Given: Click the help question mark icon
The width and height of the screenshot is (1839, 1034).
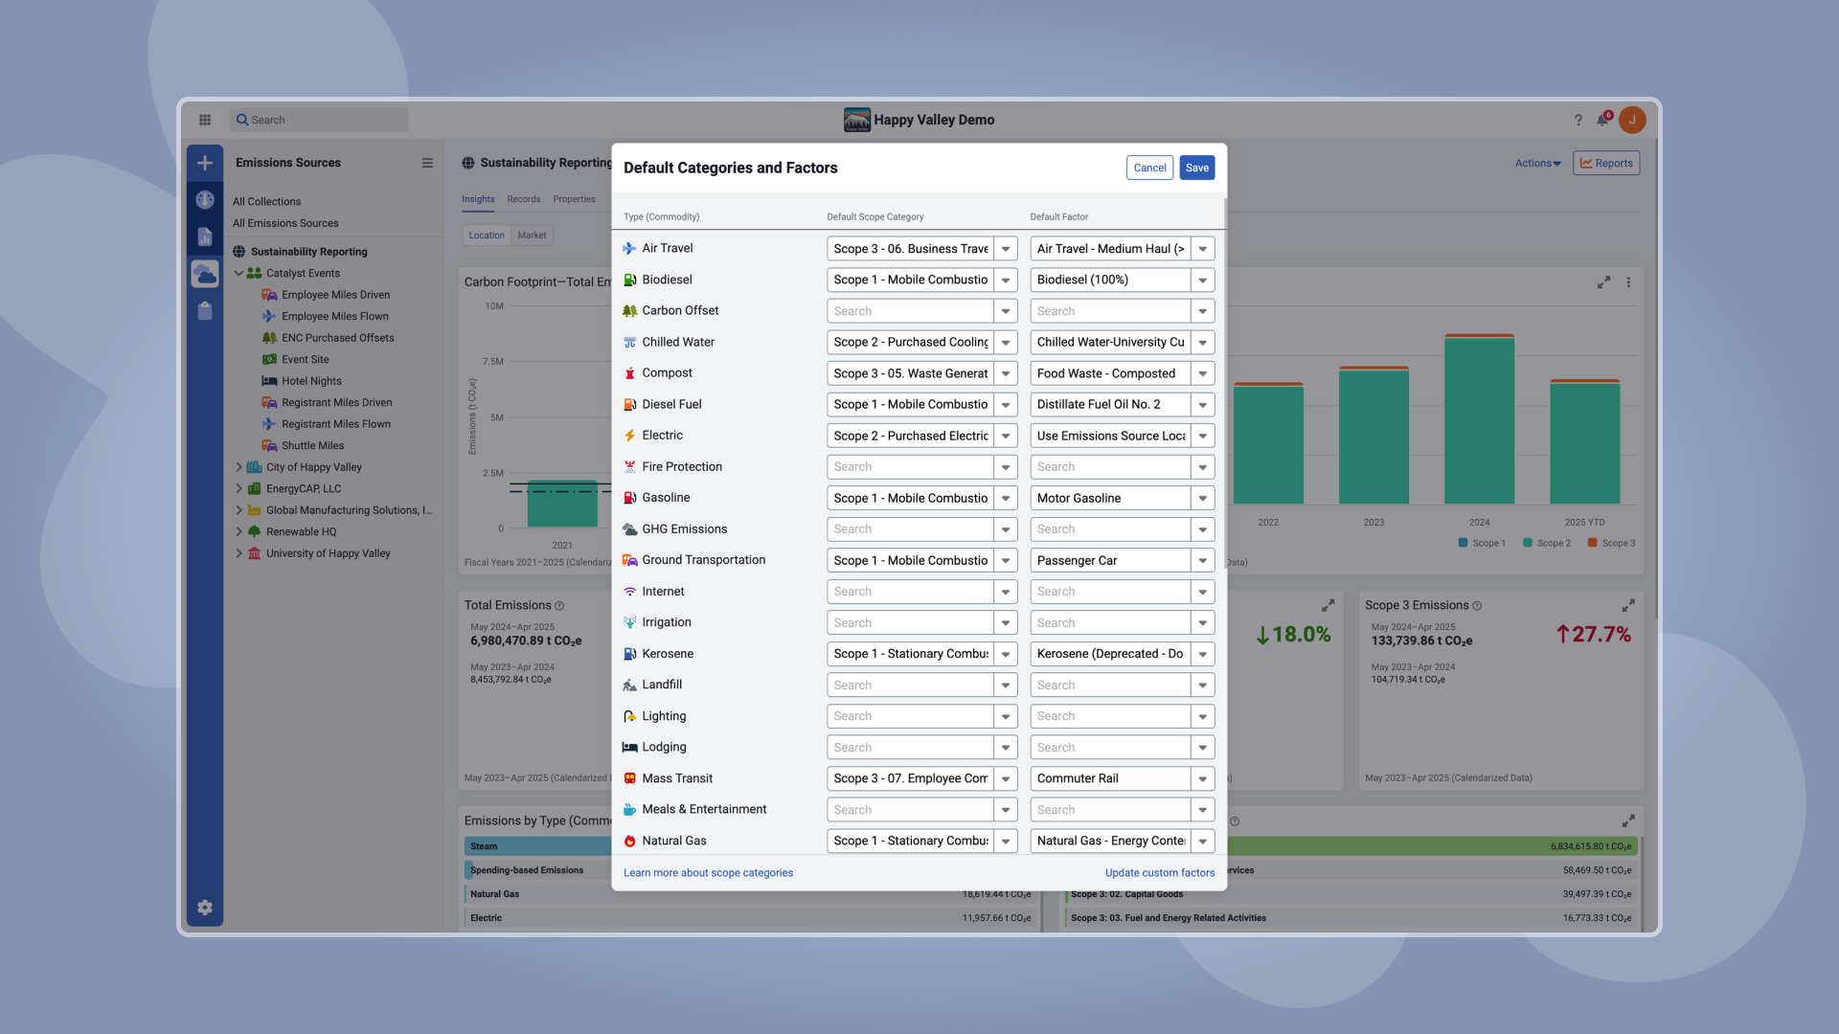Looking at the screenshot, I should coord(1578,120).
